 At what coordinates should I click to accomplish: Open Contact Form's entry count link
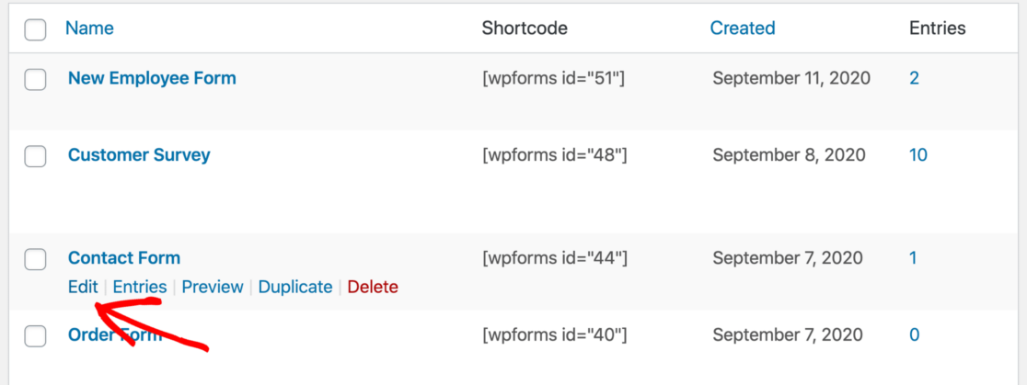point(913,258)
